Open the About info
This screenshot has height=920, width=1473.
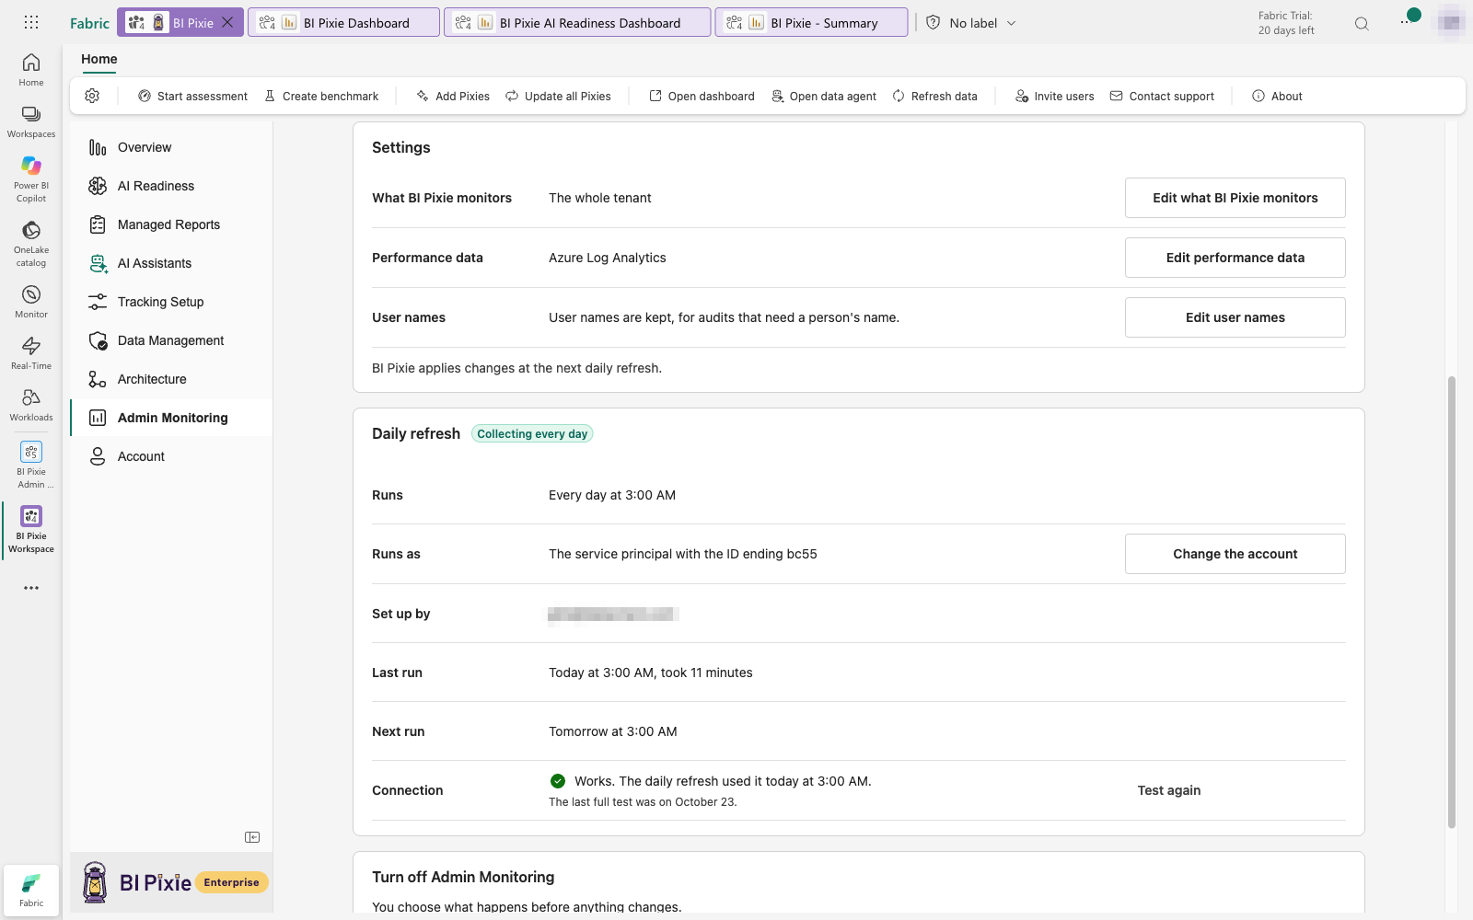pos(1277,96)
